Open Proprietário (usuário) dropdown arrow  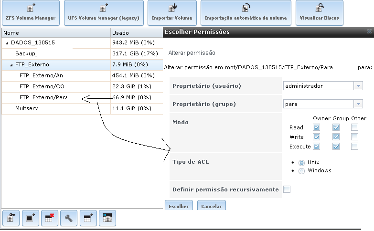pos(358,86)
